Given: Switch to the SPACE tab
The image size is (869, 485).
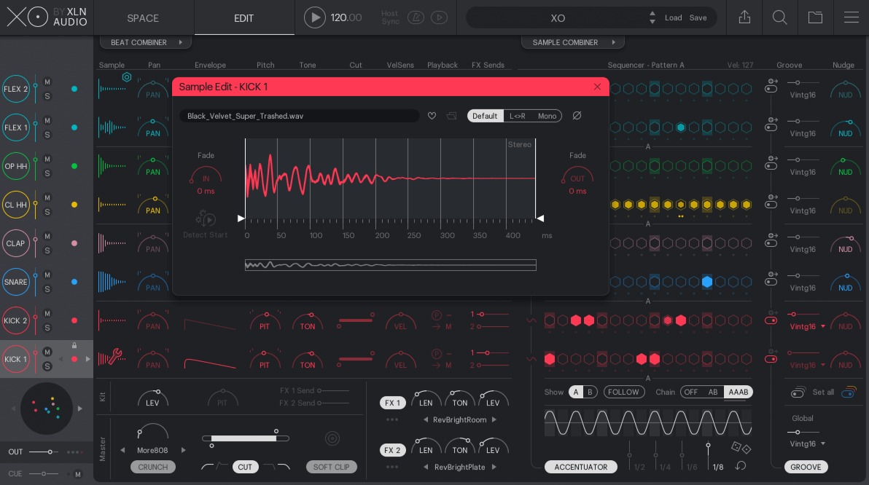Looking at the screenshot, I should point(143,17).
